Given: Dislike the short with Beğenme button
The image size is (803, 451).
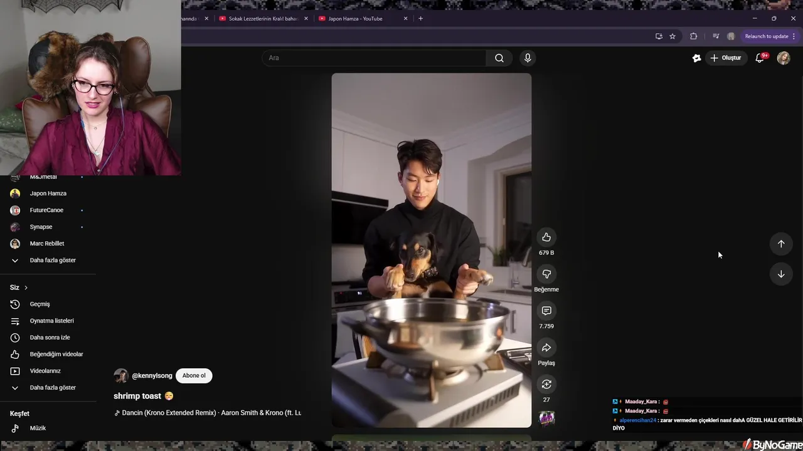Looking at the screenshot, I should (x=546, y=274).
